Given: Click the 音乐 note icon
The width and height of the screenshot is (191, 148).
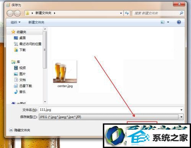Looking at the screenshot, I should click(x=16, y=92).
